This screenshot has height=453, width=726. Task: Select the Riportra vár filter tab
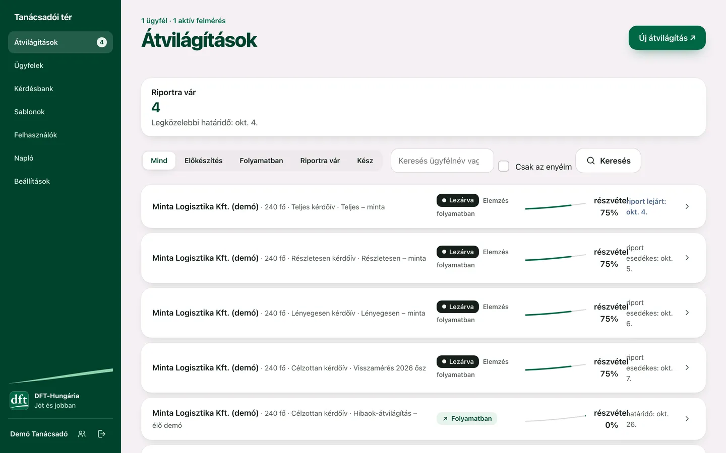(x=320, y=161)
